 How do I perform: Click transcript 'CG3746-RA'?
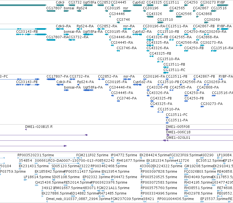click(x=126, y=48)
